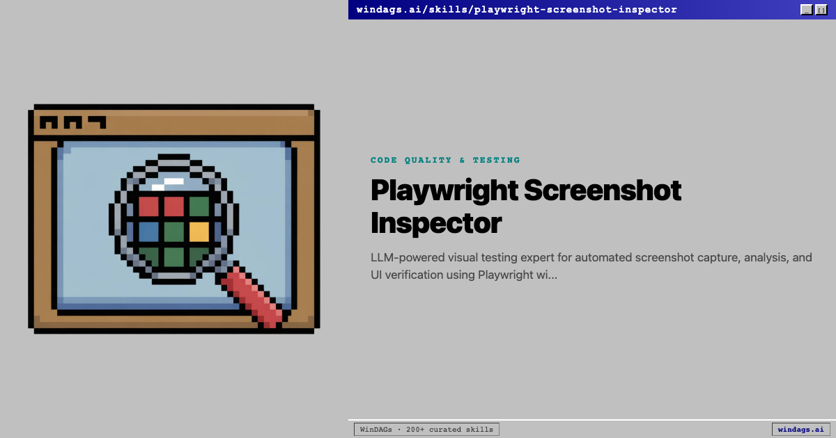Click the second button in the pixel-art window's title bar
Viewport: 836px width, 438px height.
[72, 122]
